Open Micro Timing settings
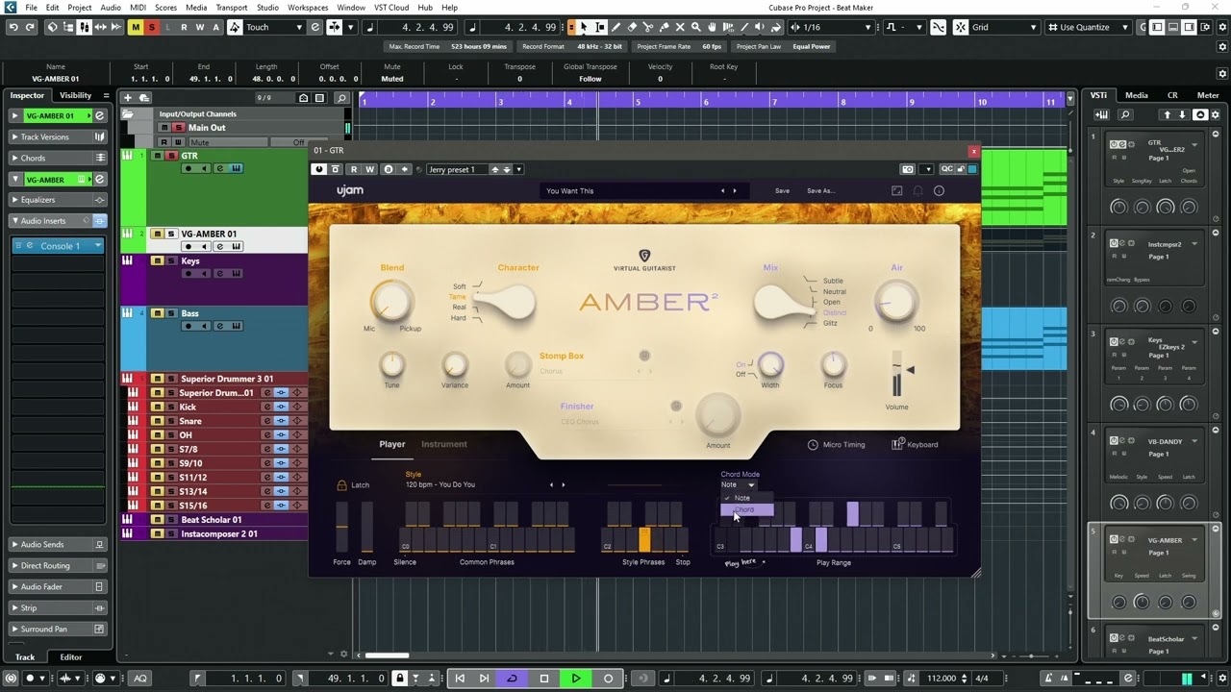Image resolution: width=1231 pixels, height=692 pixels. (836, 444)
